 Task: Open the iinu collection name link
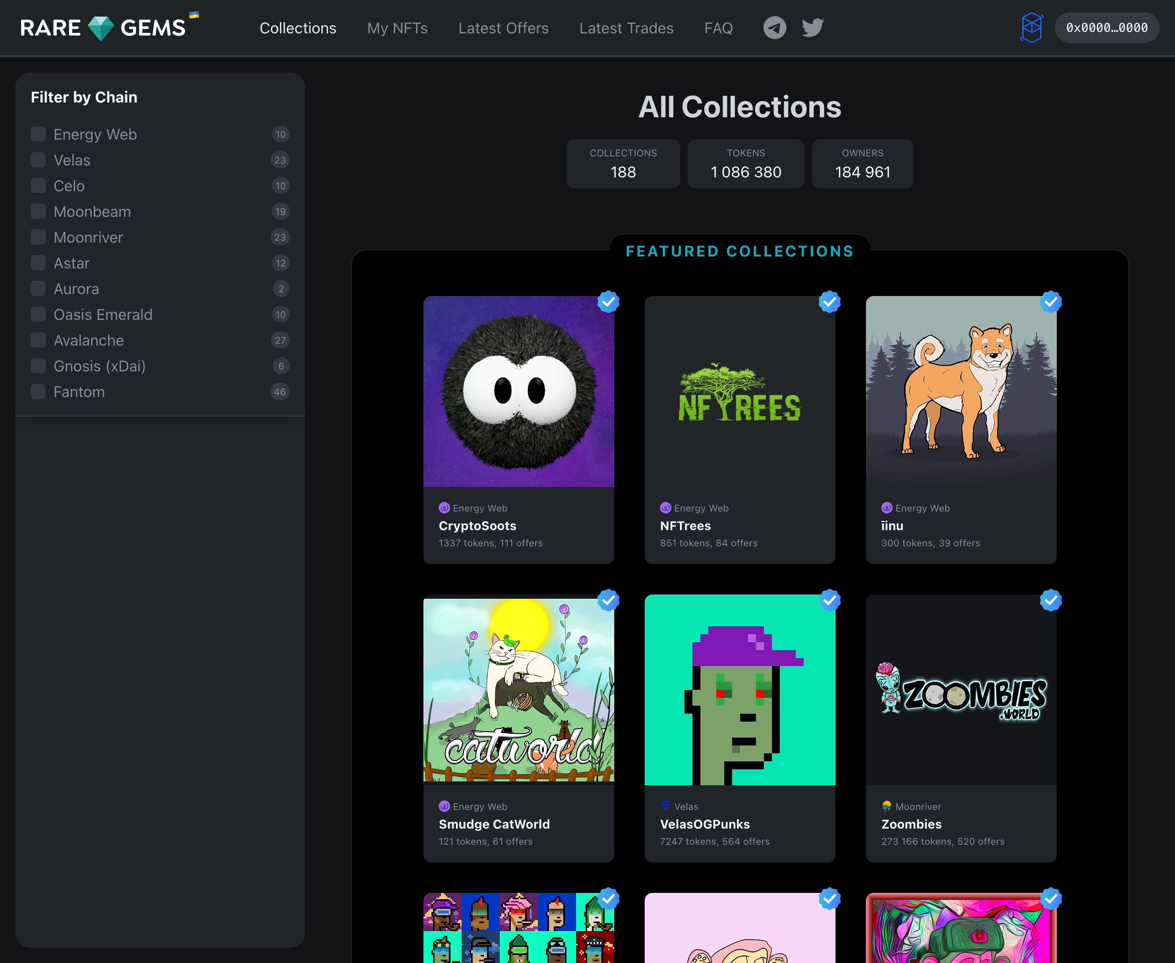point(892,526)
